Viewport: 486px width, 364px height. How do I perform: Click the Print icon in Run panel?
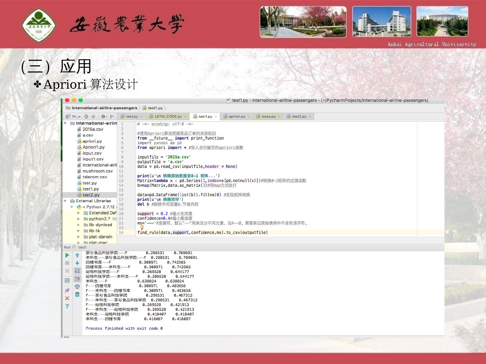[x=77, y=286]
